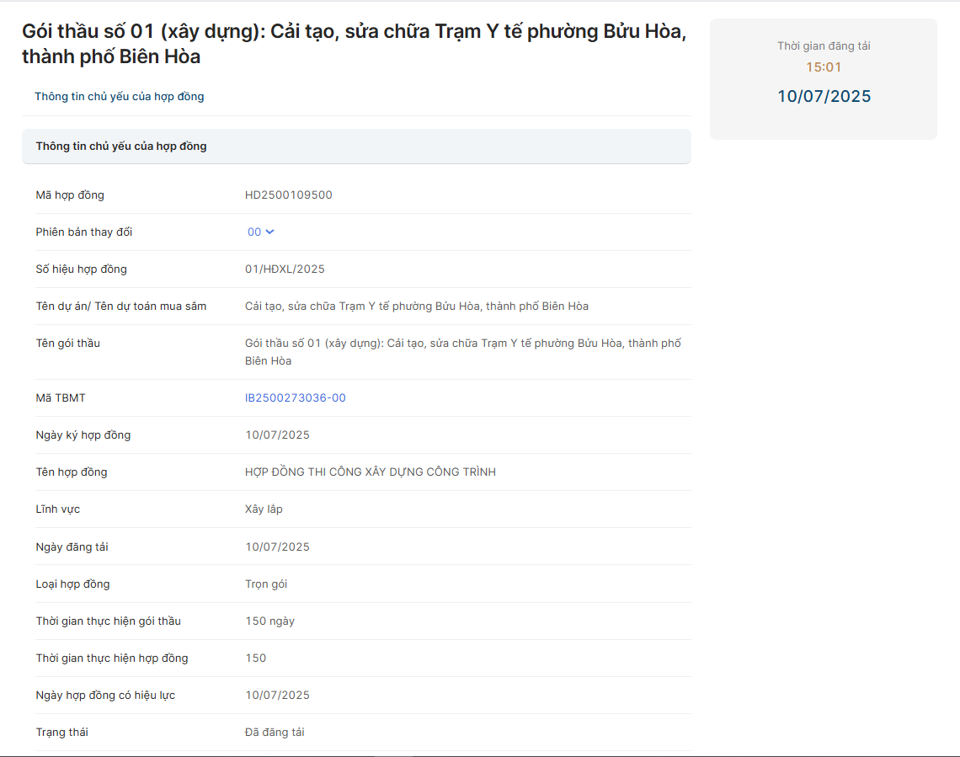Click the Thời gian đăng tải label
The width and height of the screenshot is (960, 757).
click(824, 46)
